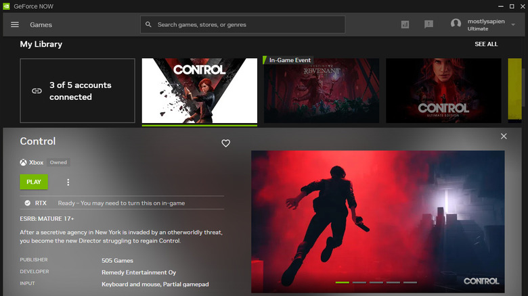
Task: Open the mostlysapien account menu
Action: tap(485, 24)
